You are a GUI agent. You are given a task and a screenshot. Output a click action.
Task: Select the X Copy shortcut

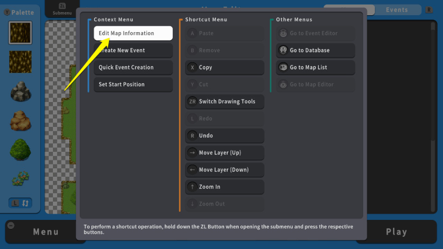pyautogui.click(x=225, y=67)
